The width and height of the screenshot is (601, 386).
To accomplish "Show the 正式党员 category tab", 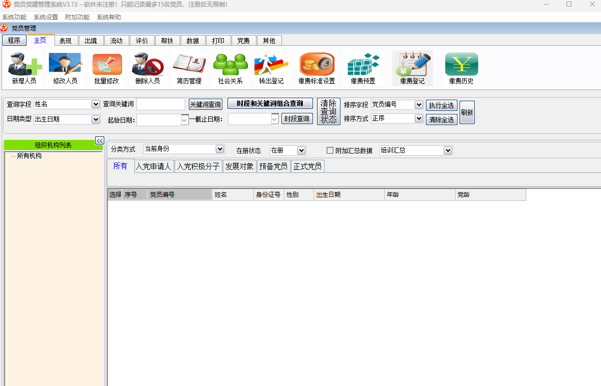I will click(x=307, y=166).
